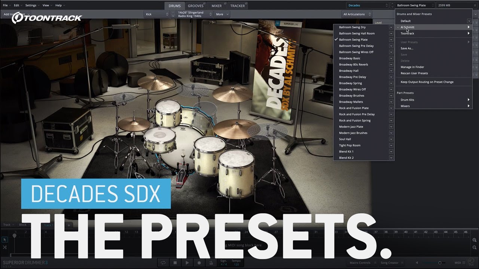This screenshot has height=269, width=479.
Task: Select the scissors cut tool
Action: pos(4,247)
